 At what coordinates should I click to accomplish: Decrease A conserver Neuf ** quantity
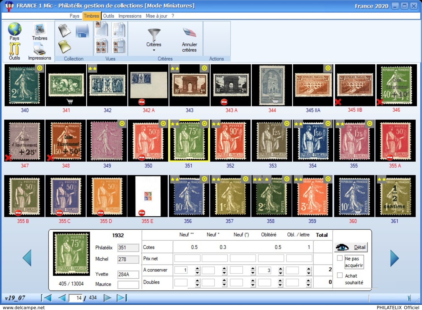197,273
